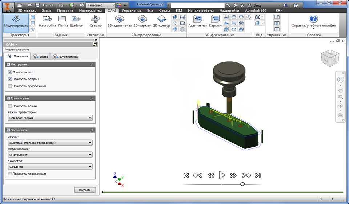Open the Настройка setup tool
This screenshot has width=349, height=204.
coord(47,21)
